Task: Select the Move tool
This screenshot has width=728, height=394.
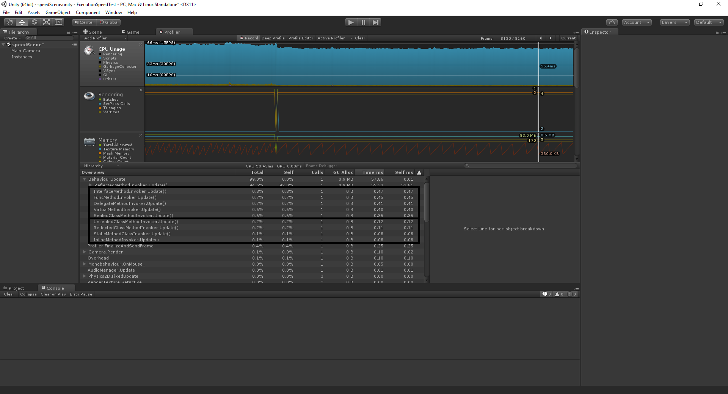Action: [x=22, y=22]
